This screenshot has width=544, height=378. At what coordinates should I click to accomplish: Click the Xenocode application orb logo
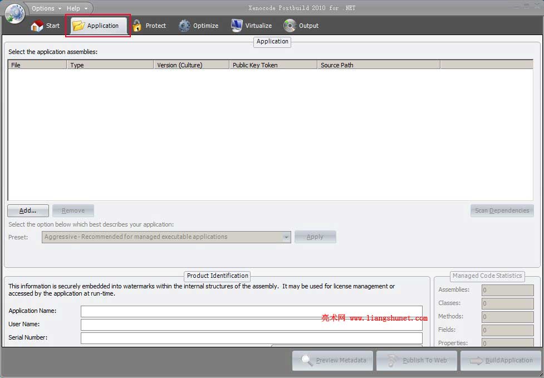click(x=14, y=13)
